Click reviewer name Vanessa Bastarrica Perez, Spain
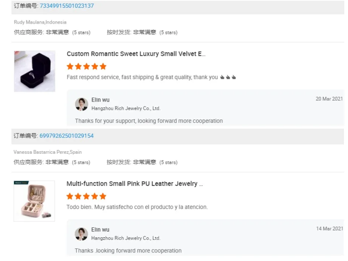The image size is (348, 261). coord(47,152)
